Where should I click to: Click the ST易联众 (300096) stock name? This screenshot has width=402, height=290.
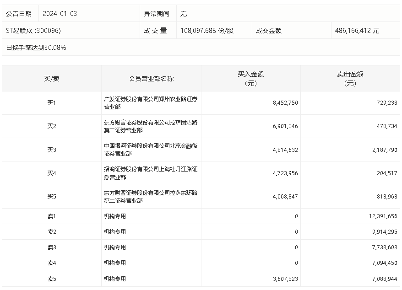pyautogui.click(x=33, y=31)
